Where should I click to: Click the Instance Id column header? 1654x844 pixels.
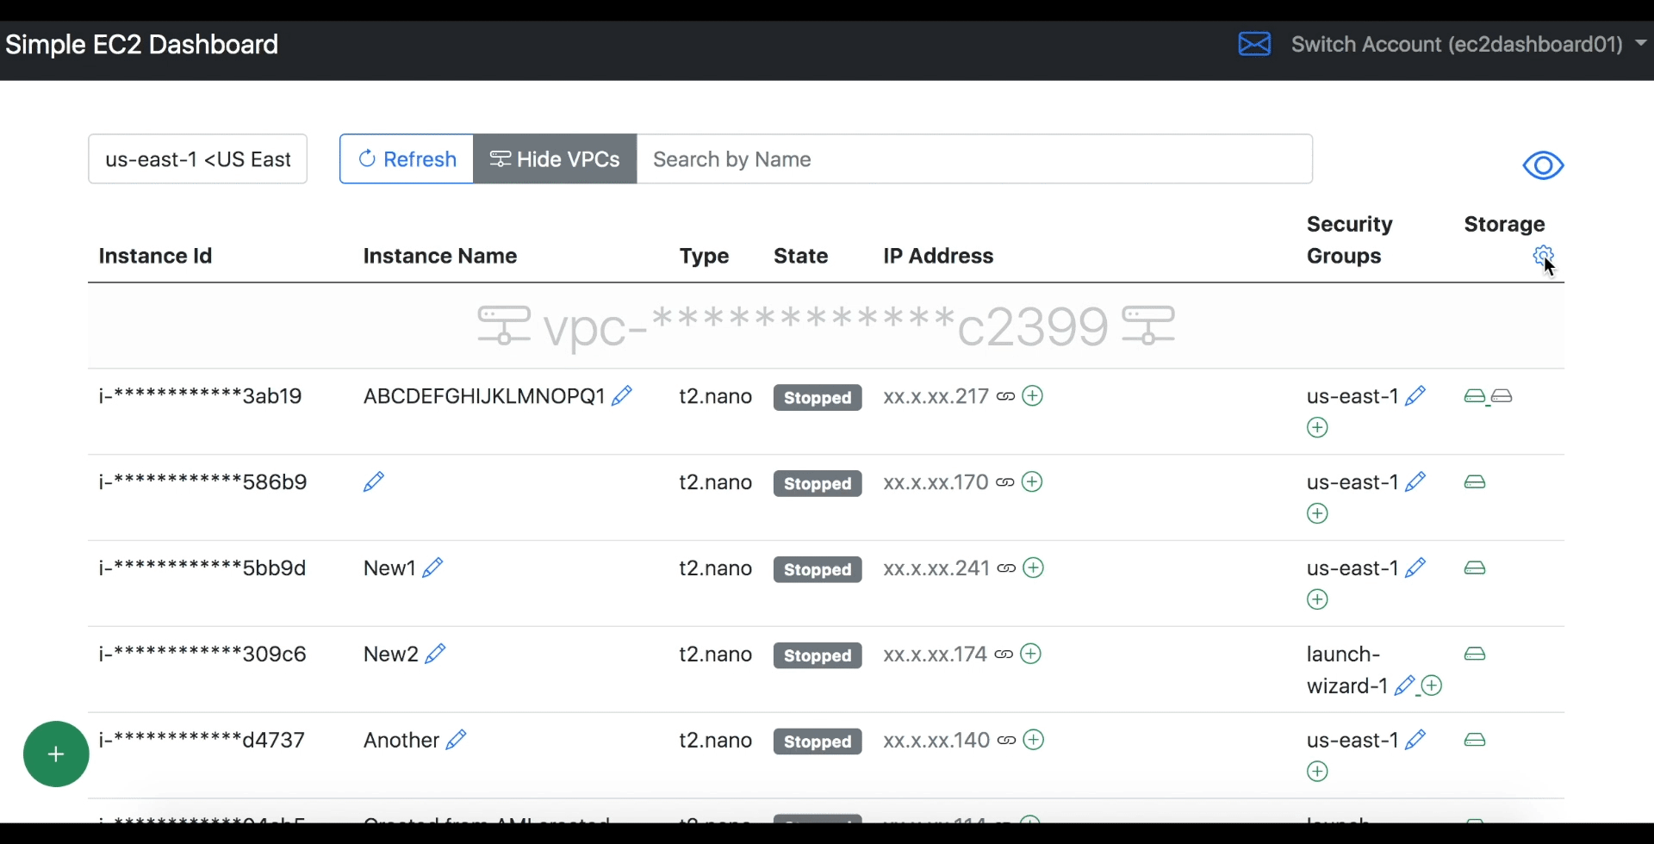[x=155, y=256]
